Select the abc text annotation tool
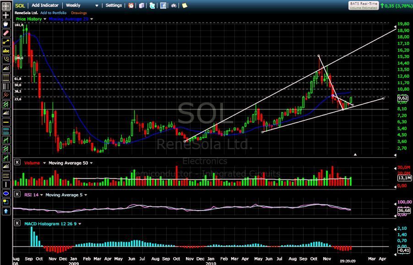 point(6,51)
